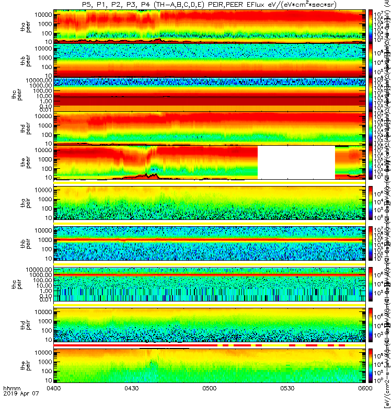Click the 0600 time axis label

pos(365,388)
